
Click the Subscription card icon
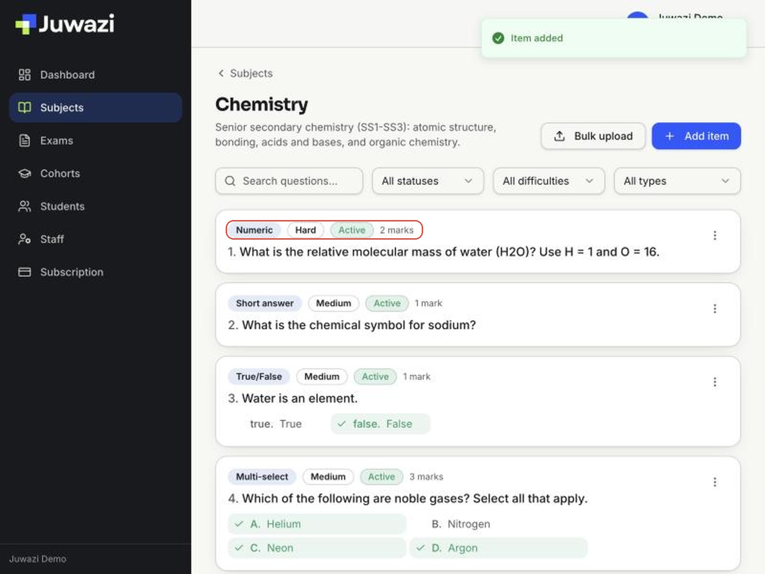click(24, 272)
